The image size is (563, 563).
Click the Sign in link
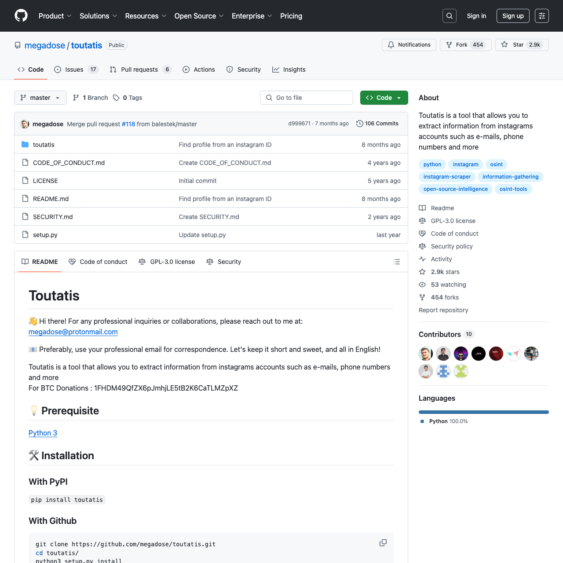point(476,16)
